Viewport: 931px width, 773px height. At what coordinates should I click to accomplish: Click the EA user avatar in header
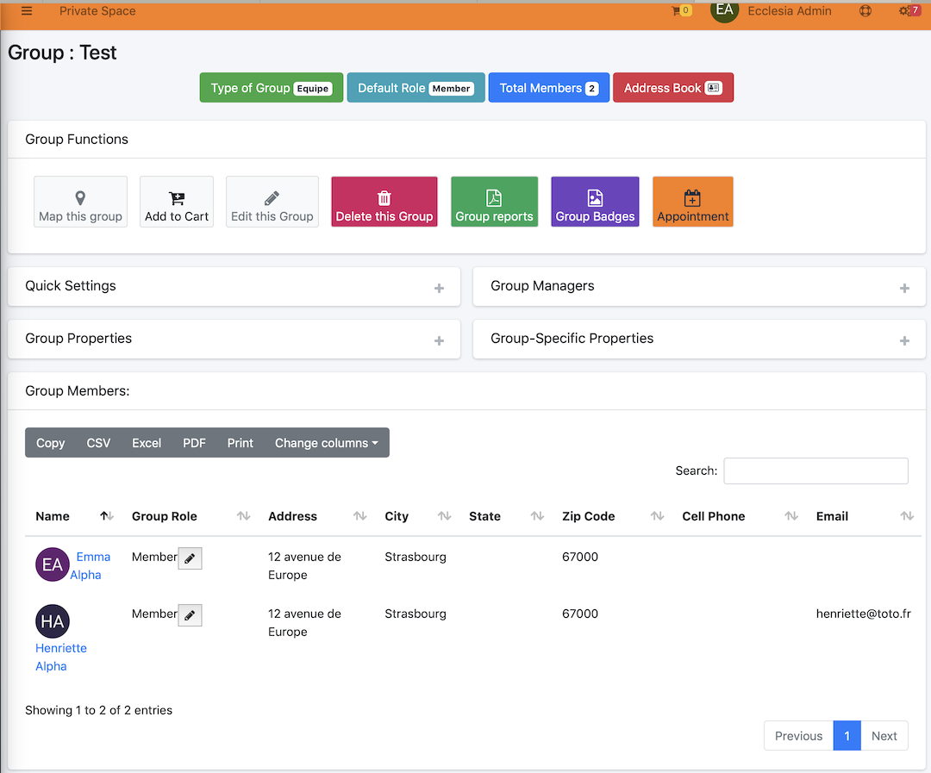click(x=724, y=10)
